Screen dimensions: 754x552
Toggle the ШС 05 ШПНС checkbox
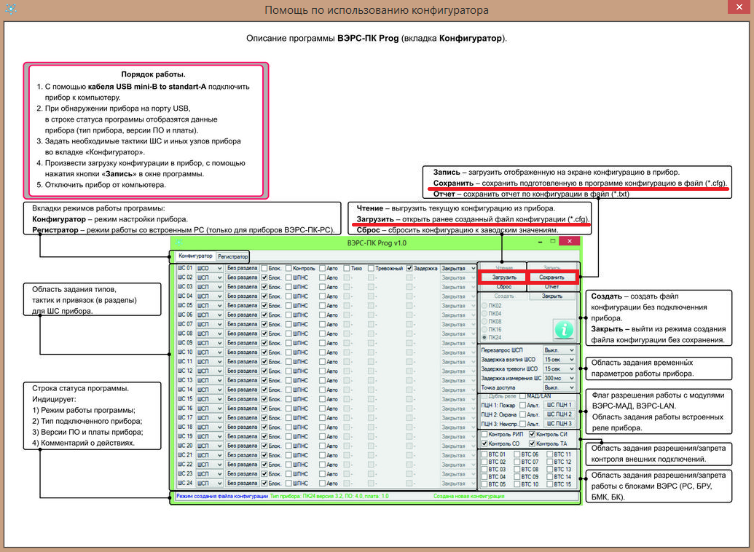coord(288,306)
